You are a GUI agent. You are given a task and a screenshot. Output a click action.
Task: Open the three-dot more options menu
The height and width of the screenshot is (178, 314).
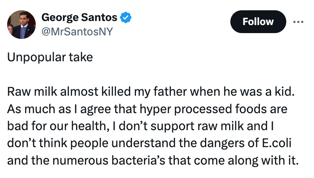(298, 22)
